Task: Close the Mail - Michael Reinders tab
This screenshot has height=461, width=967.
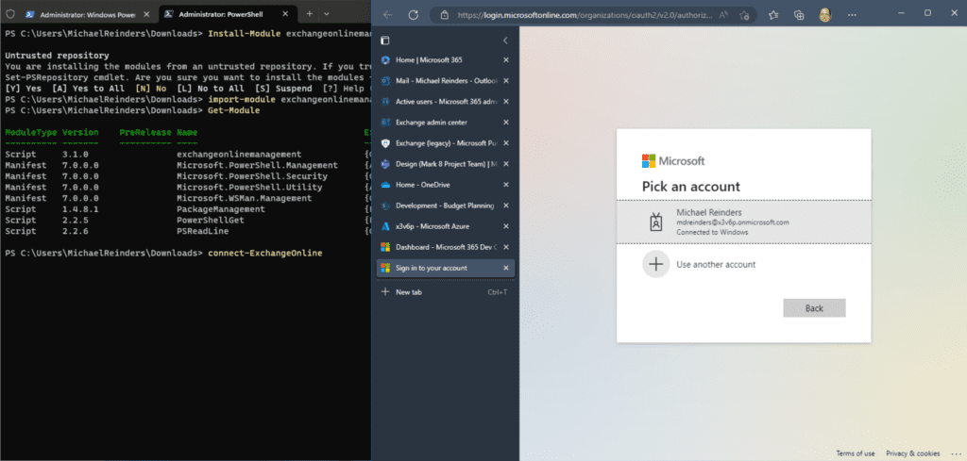Action: [506, 81]
